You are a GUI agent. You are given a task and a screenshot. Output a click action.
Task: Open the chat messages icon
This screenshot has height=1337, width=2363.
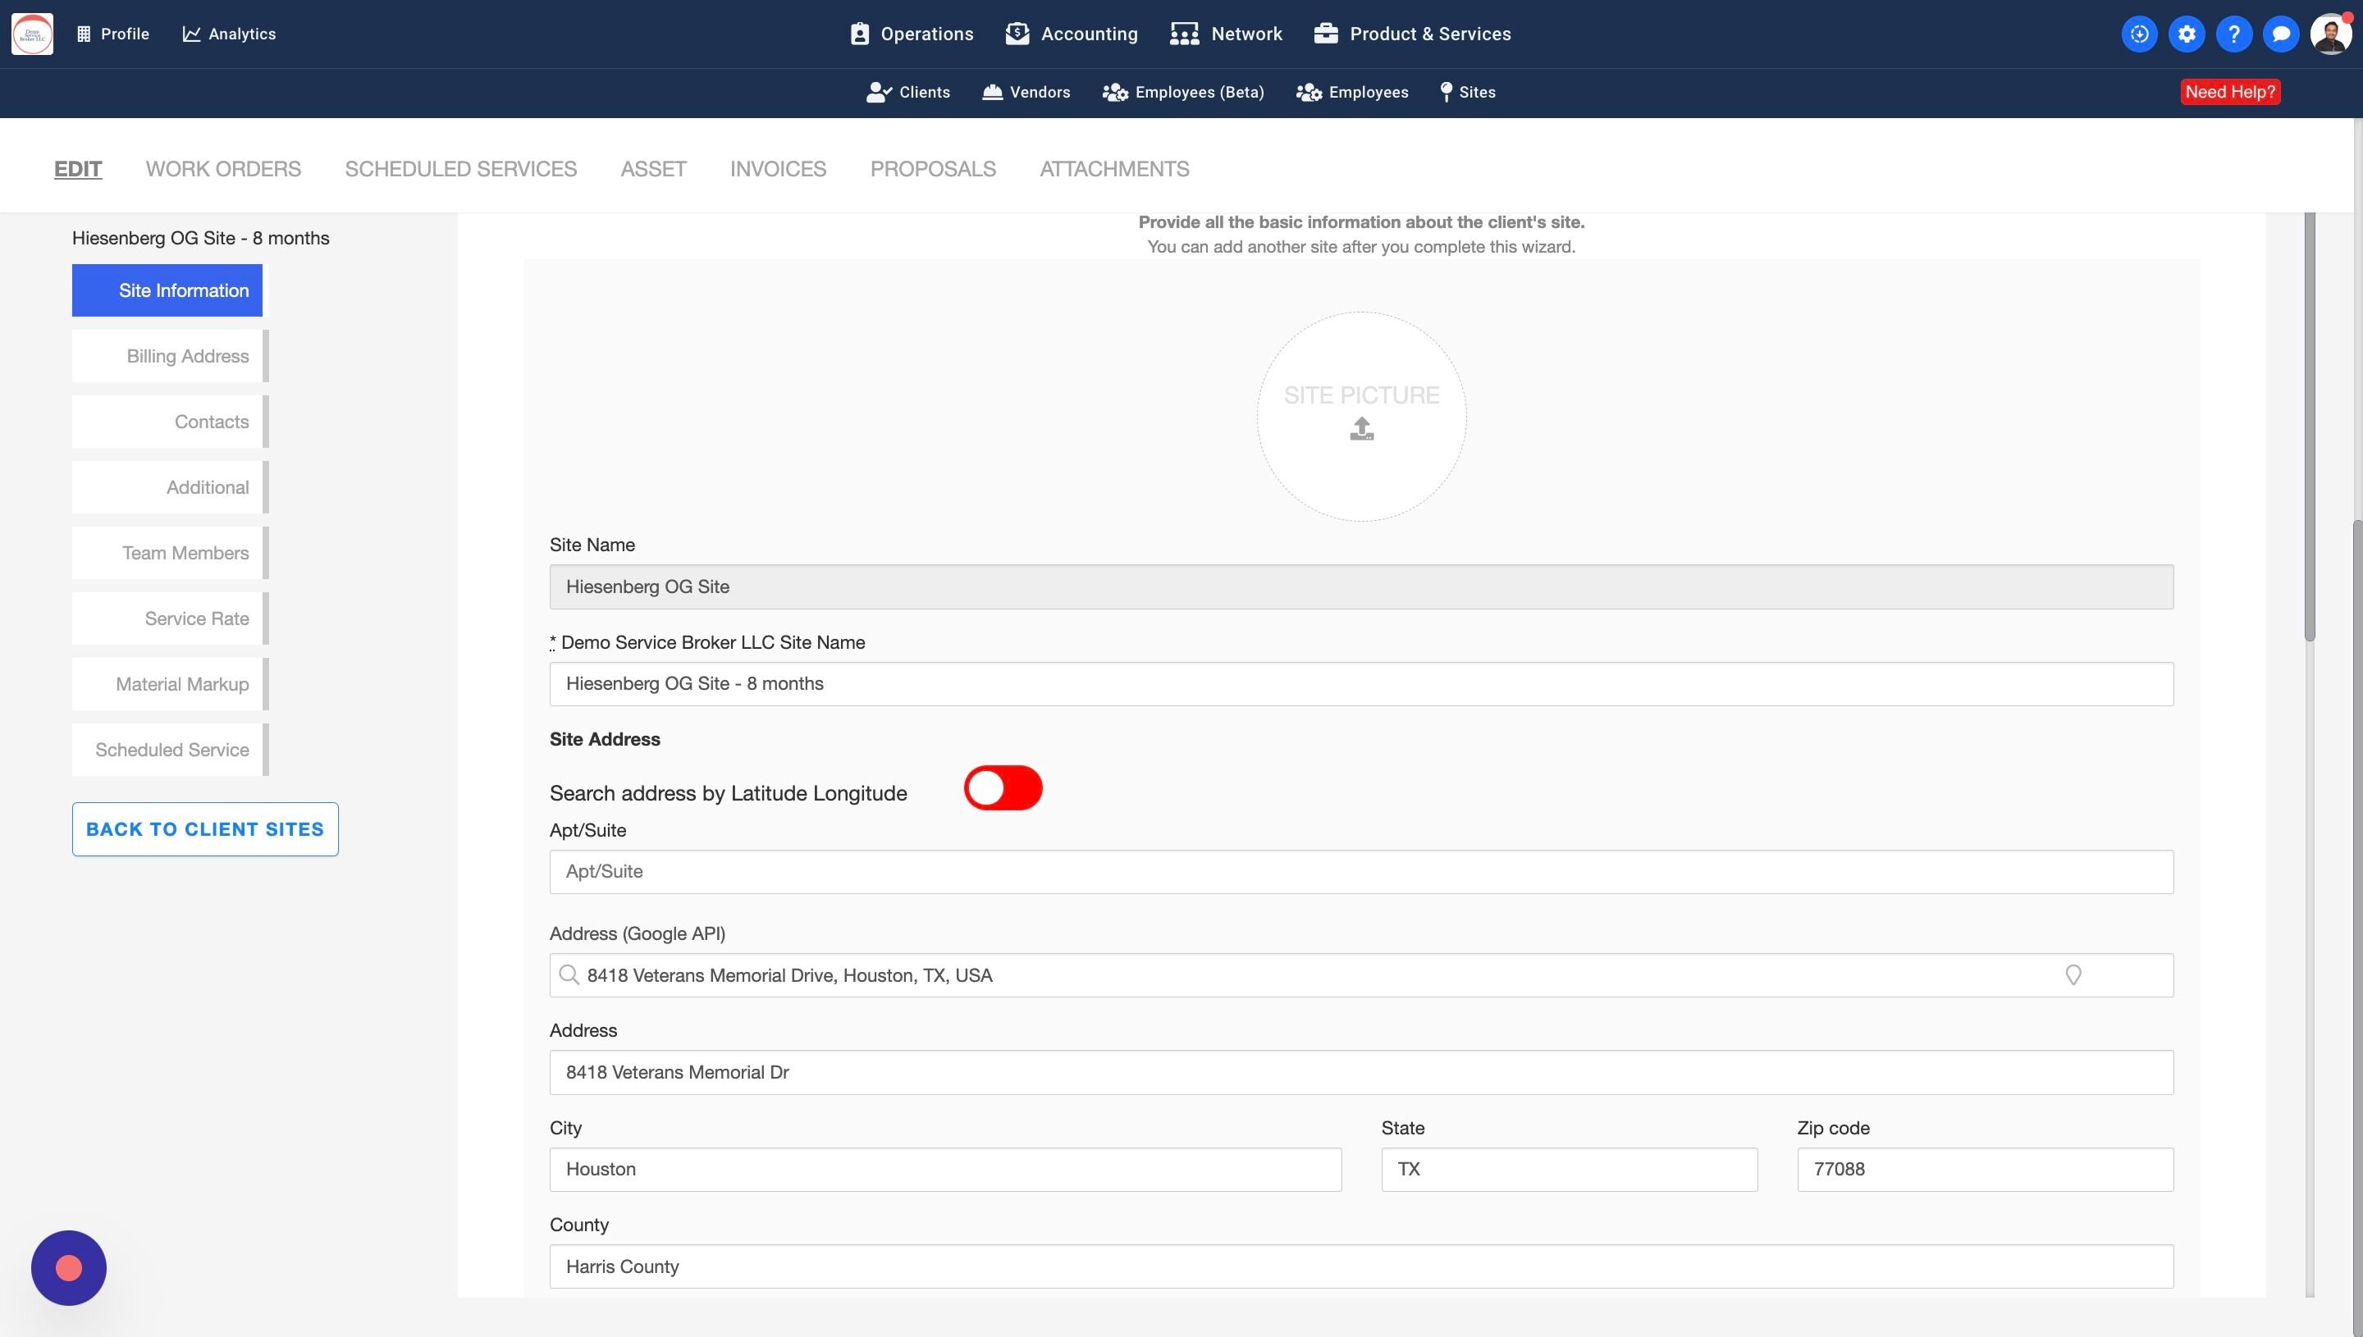click(x=2280, y=34)
